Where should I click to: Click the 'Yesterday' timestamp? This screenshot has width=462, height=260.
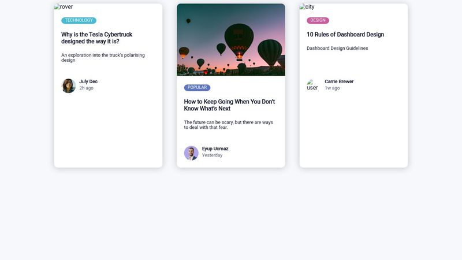212,155
